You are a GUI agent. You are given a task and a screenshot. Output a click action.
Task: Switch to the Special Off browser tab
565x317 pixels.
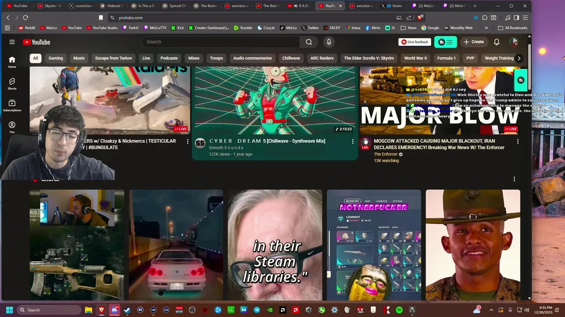coord(174,6)
